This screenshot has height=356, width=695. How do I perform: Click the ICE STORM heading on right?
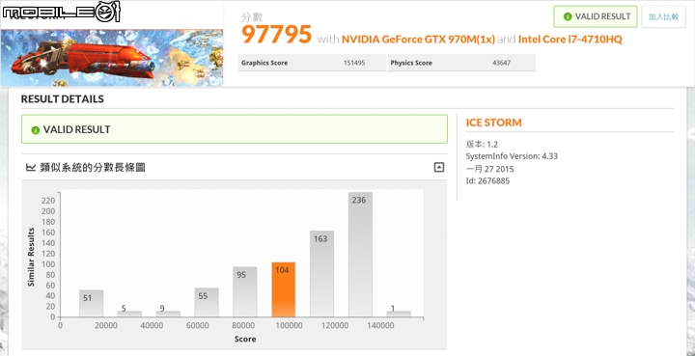(x=494, y=123)
